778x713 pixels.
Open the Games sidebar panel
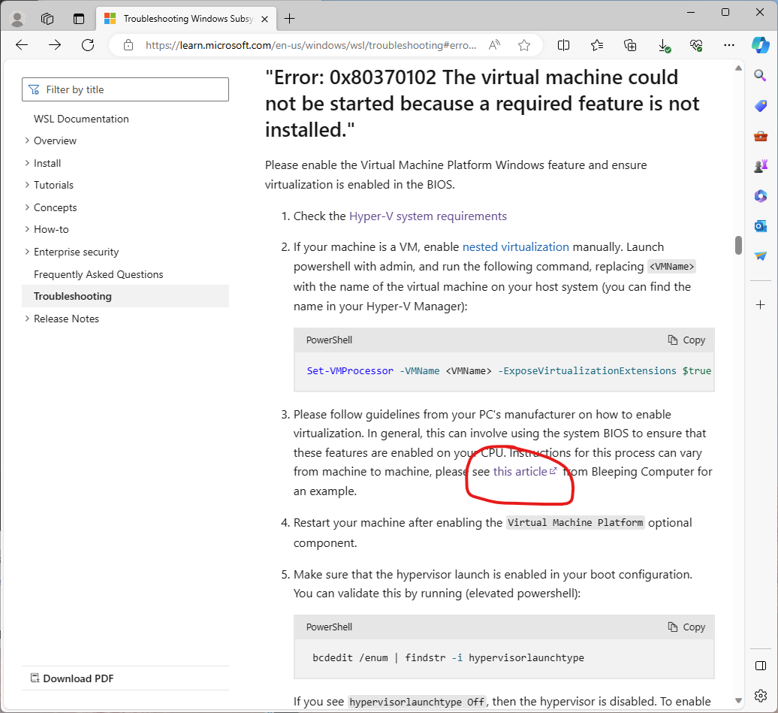(760, 165)
